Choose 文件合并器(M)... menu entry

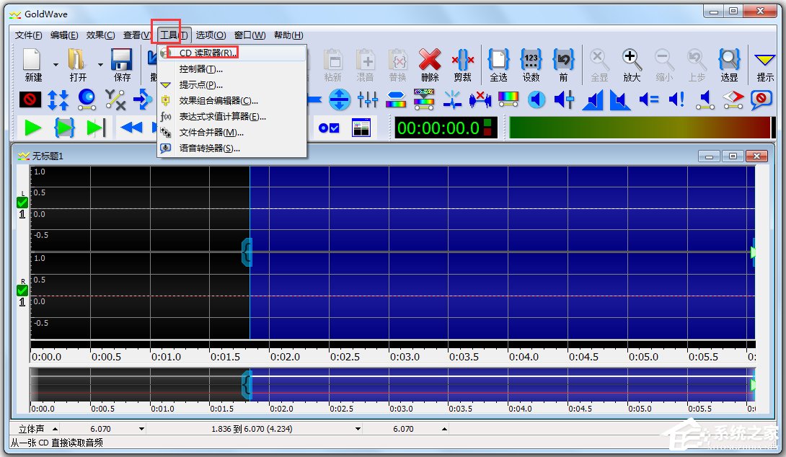click(231, 133)
